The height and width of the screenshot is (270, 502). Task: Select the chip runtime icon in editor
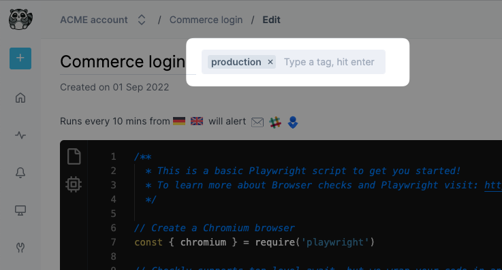[x=74, y=184]
